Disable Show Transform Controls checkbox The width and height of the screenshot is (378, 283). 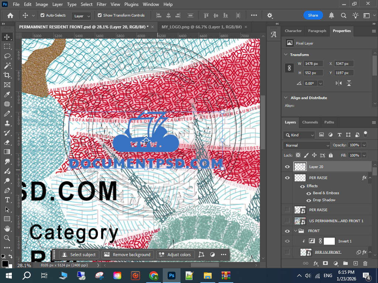(100, 15)
